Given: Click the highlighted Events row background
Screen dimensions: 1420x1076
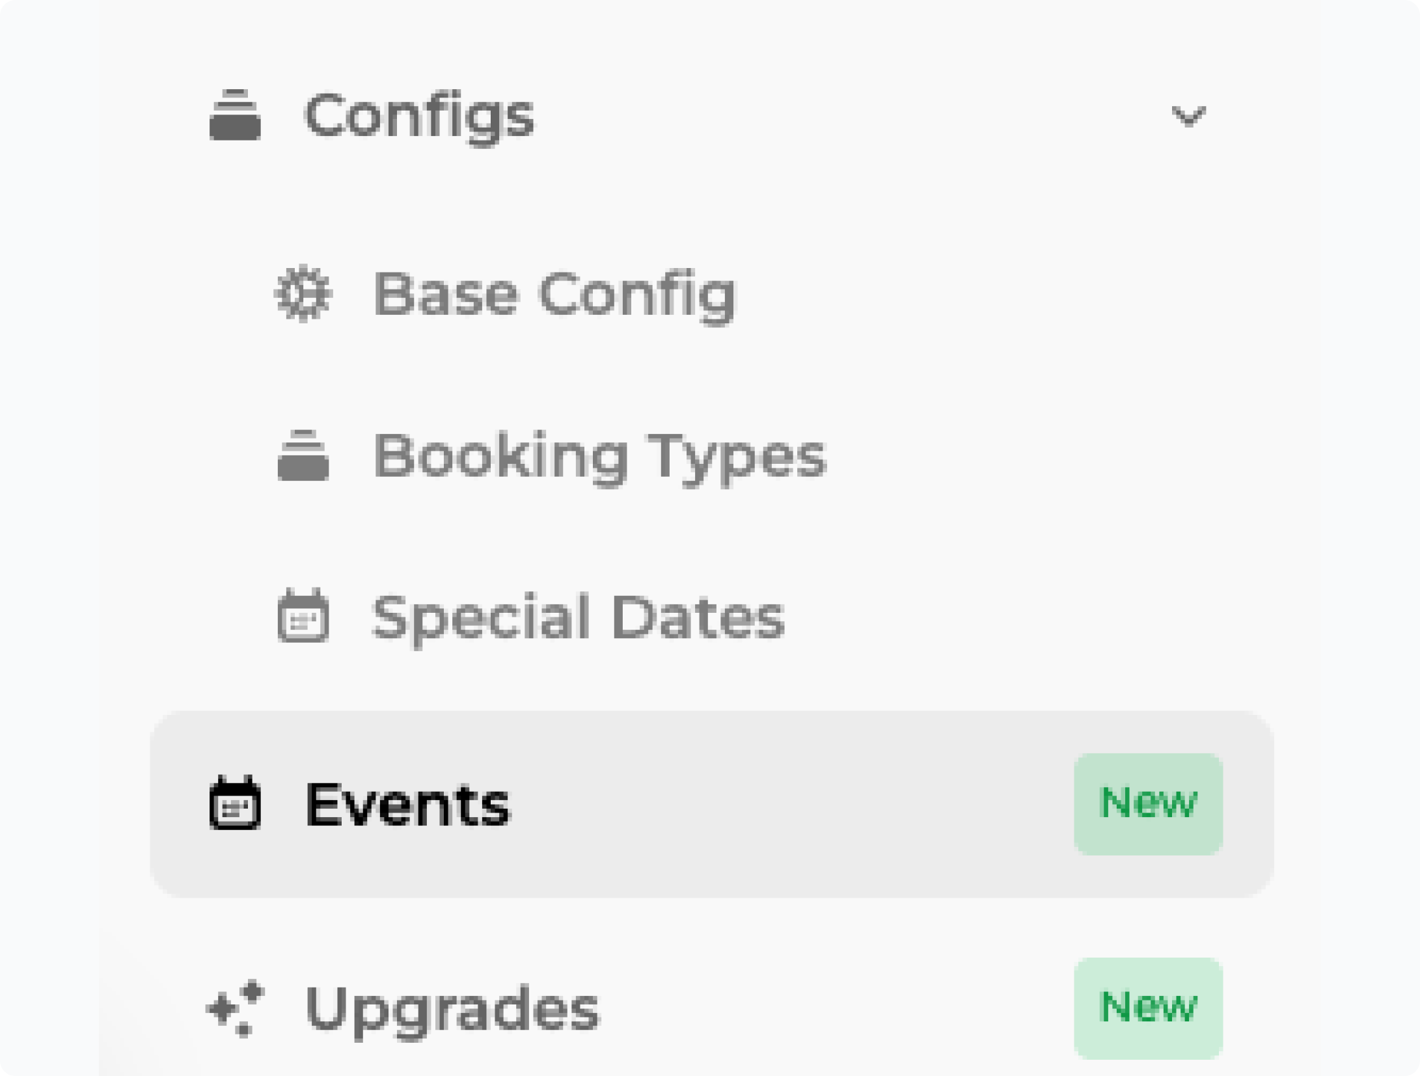Looking at the screenshot, I should [x=781, y=805].
